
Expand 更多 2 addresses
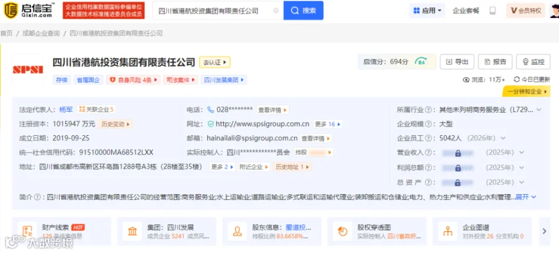tap(222, 167)
